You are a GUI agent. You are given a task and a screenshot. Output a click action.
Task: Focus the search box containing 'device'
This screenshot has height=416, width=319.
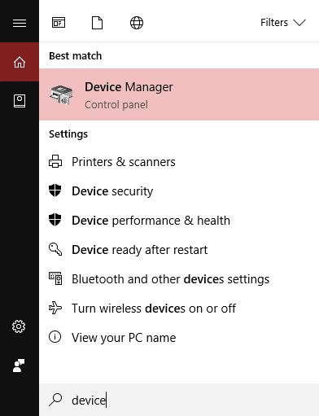[179, 400]
